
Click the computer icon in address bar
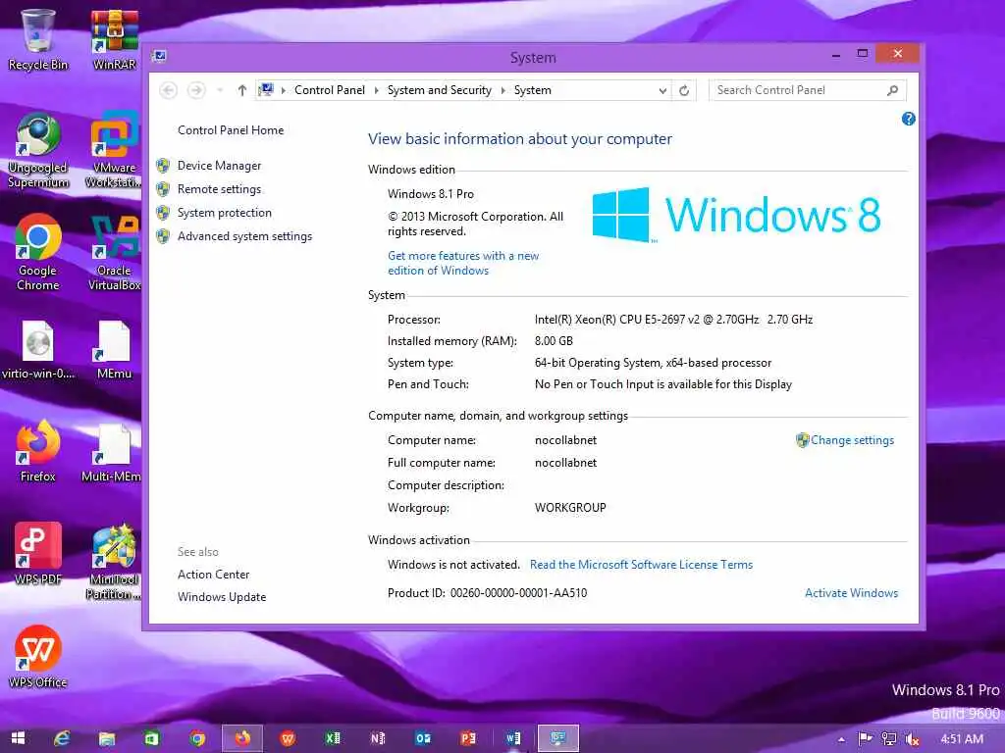click(x=266, y=89)
